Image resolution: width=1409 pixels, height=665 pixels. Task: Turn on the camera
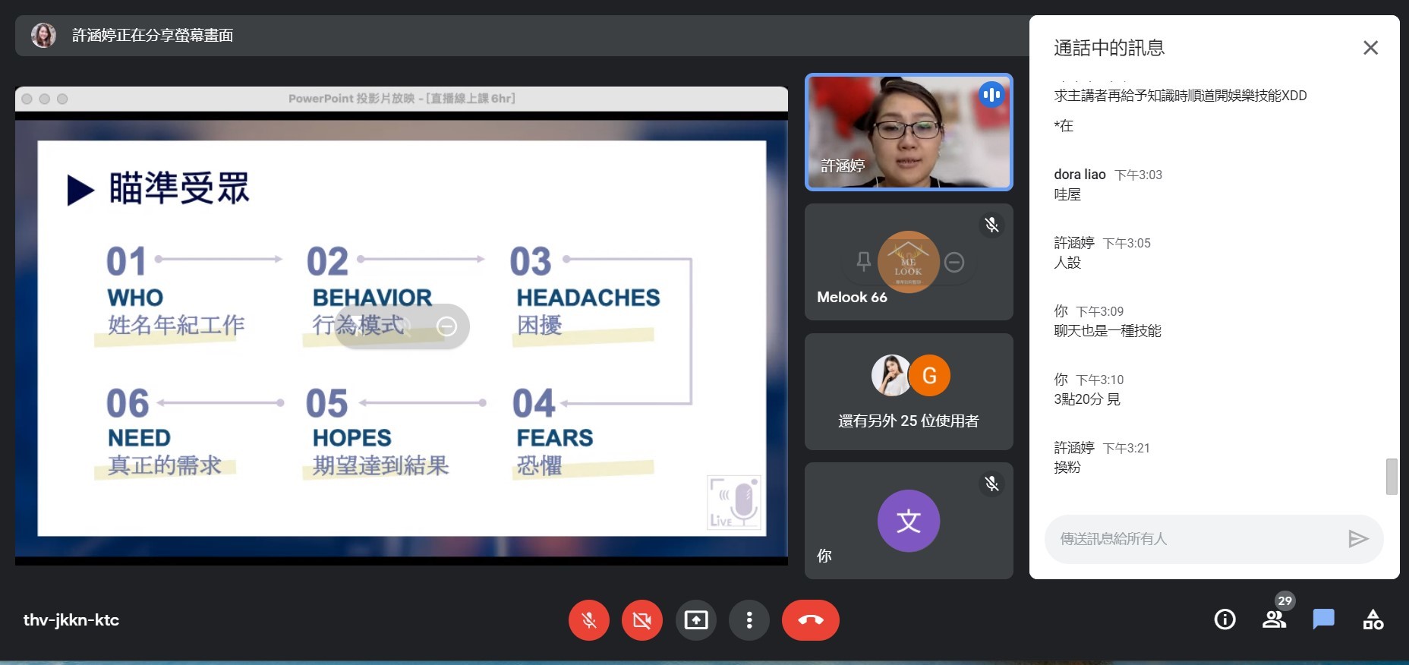[x=641, y=620]
